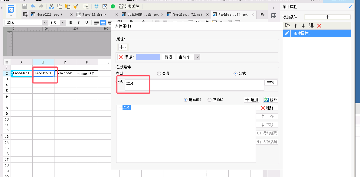Click the new-template grid icon left of tabs
The height and width of the screenshot is (177, 360).
(x=25, y=14)
